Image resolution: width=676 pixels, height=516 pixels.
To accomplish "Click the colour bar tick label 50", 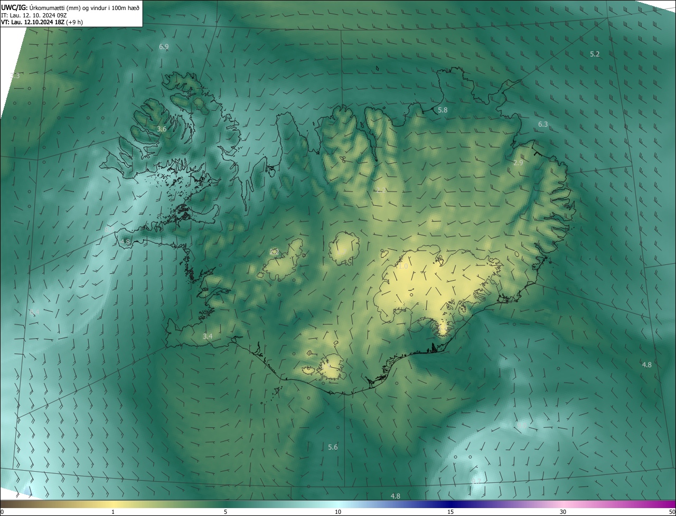I will pyautogui.click(x=671, y=512).
